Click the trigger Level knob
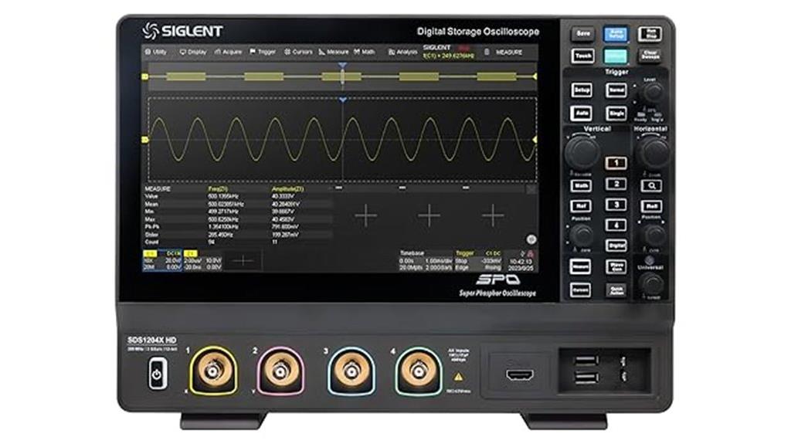The image size is (791, 444). tap(654, 92)
